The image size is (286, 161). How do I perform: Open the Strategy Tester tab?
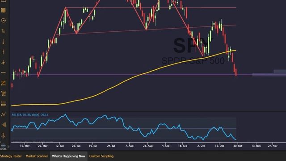pyautogui.click(x=11, y=156)
